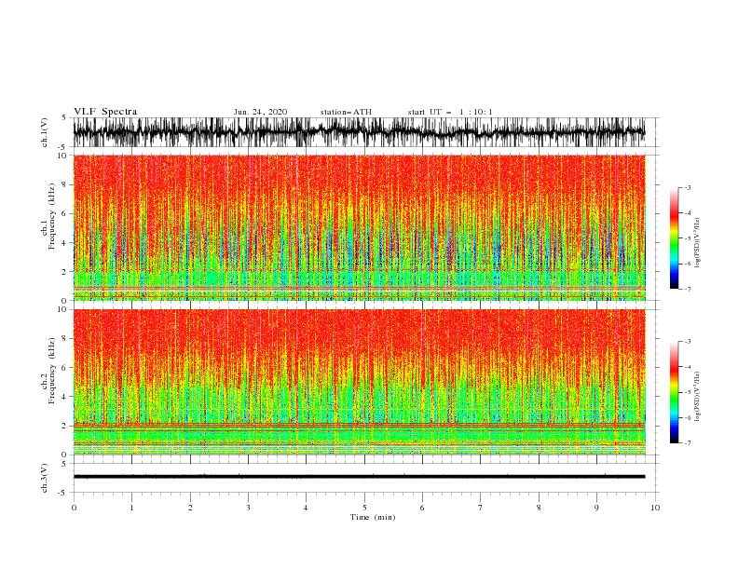Click the ch.1(V) axis "5" tick label
This screenshot has height=570, width=738.
tap(64, 117)
